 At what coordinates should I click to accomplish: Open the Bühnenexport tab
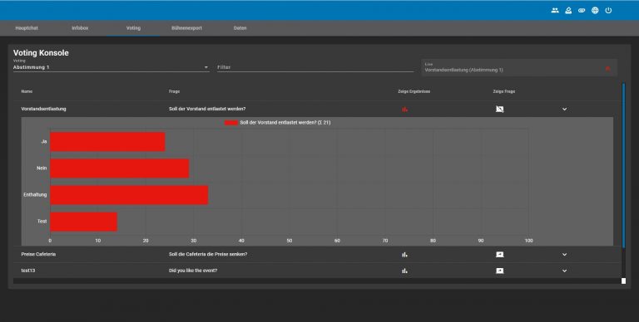point(186,28)
